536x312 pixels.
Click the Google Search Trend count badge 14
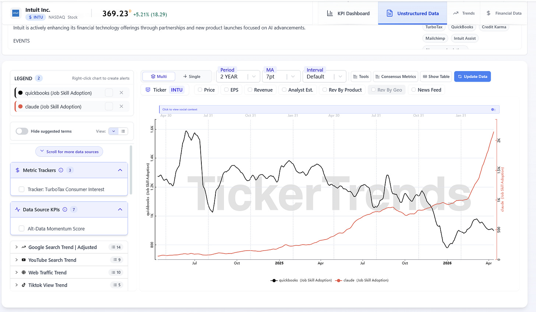(x=116, y=247)
